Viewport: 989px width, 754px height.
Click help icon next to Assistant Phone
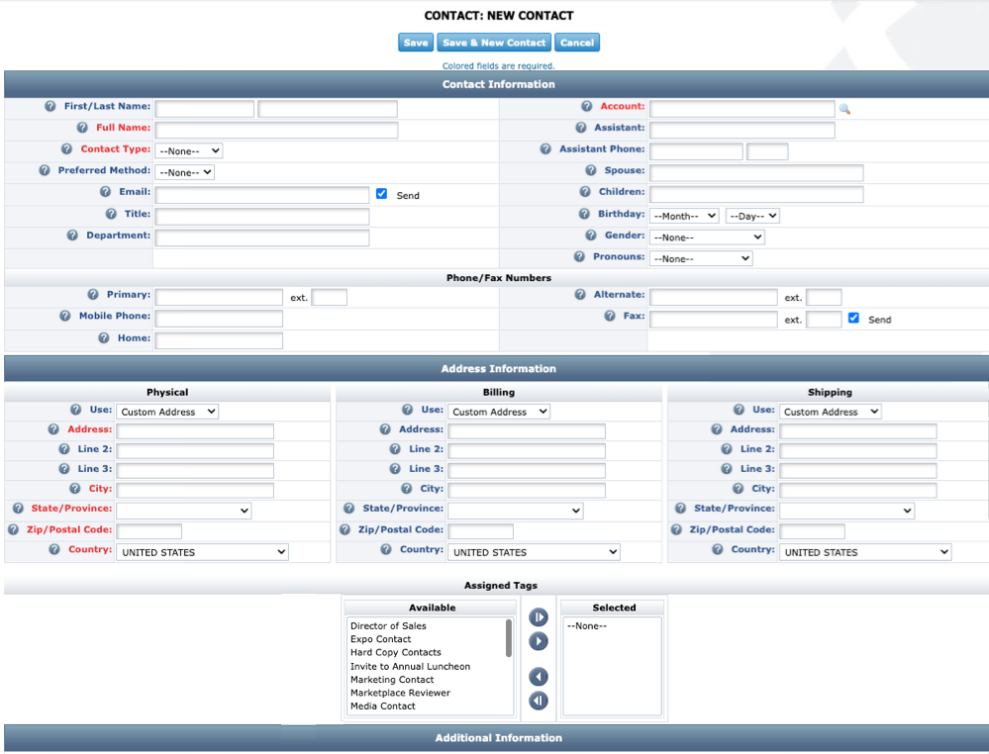pyautogui.click(x=545, y=148)
